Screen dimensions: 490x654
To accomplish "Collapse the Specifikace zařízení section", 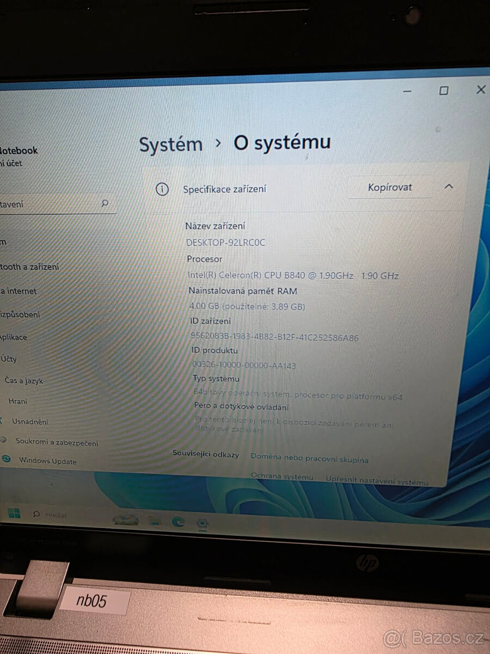I will (449, 186).
